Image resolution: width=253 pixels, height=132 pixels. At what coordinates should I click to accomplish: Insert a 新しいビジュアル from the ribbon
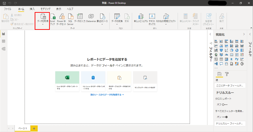141,18
